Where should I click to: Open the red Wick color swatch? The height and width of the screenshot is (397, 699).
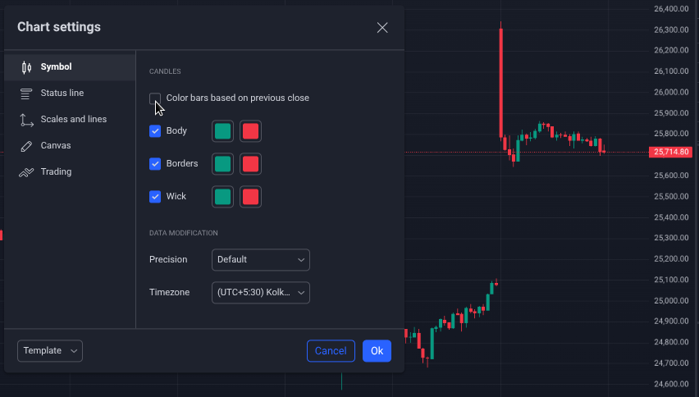pyautogui.click(x=251, y=197)
